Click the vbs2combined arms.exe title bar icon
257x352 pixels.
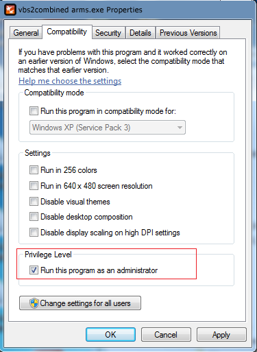[x=10, y=10]
